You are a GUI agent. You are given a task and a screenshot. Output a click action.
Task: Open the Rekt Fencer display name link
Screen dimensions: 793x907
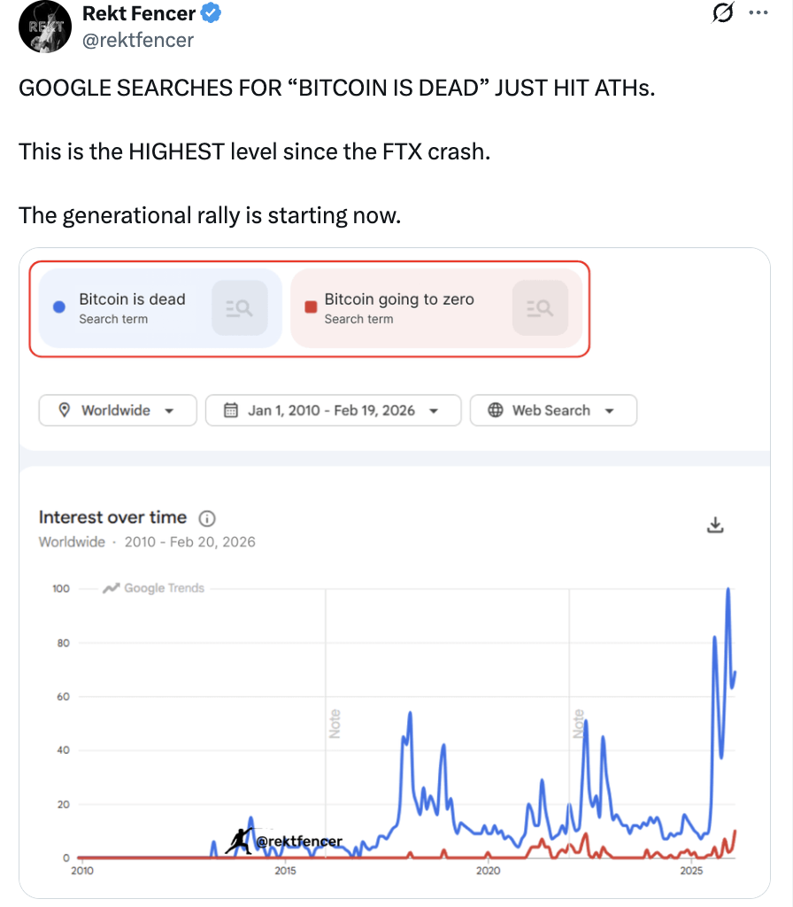click(x=138, y=13)
